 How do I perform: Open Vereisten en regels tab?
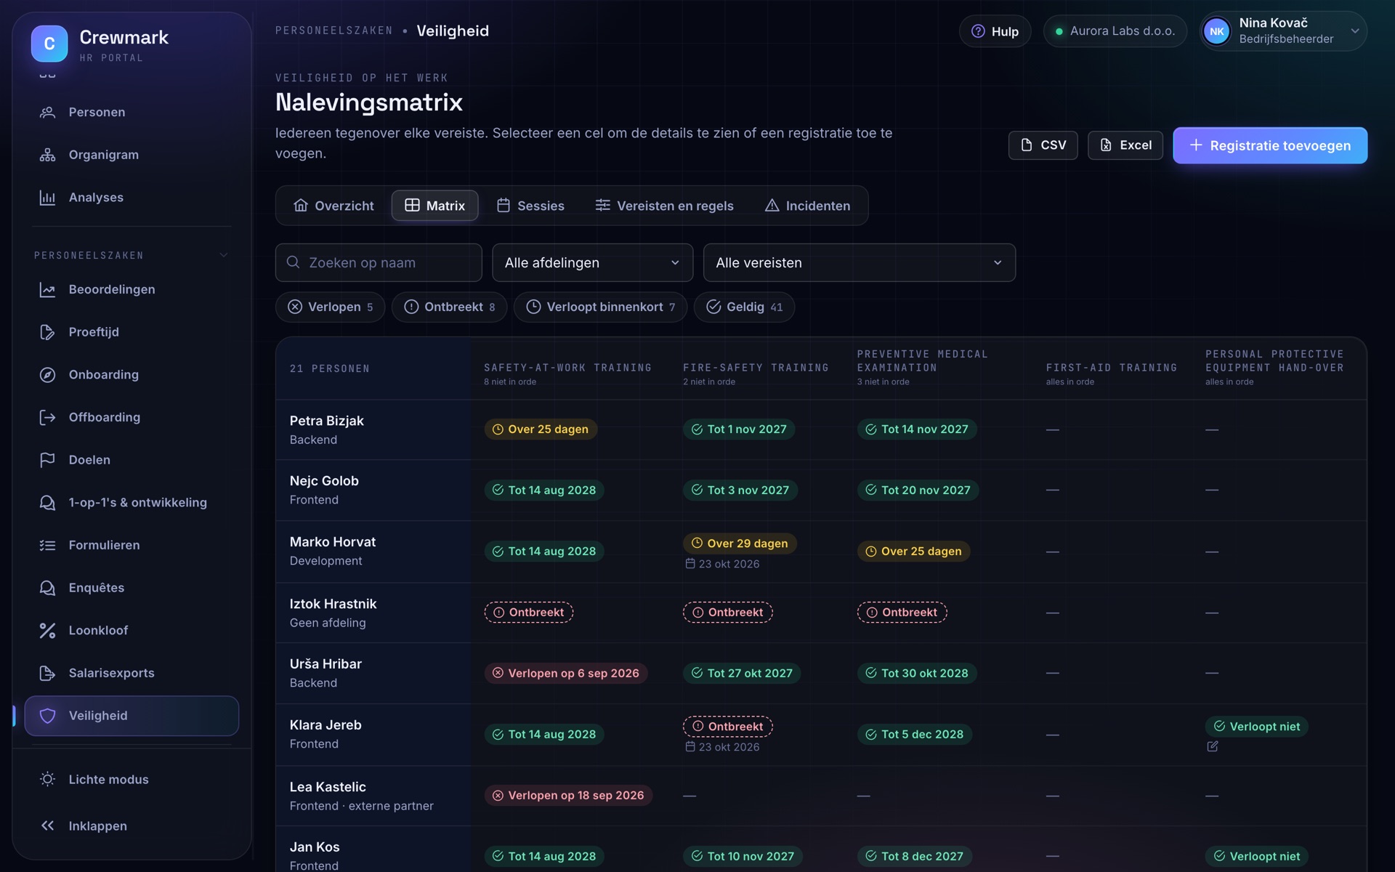click(664, 206)
